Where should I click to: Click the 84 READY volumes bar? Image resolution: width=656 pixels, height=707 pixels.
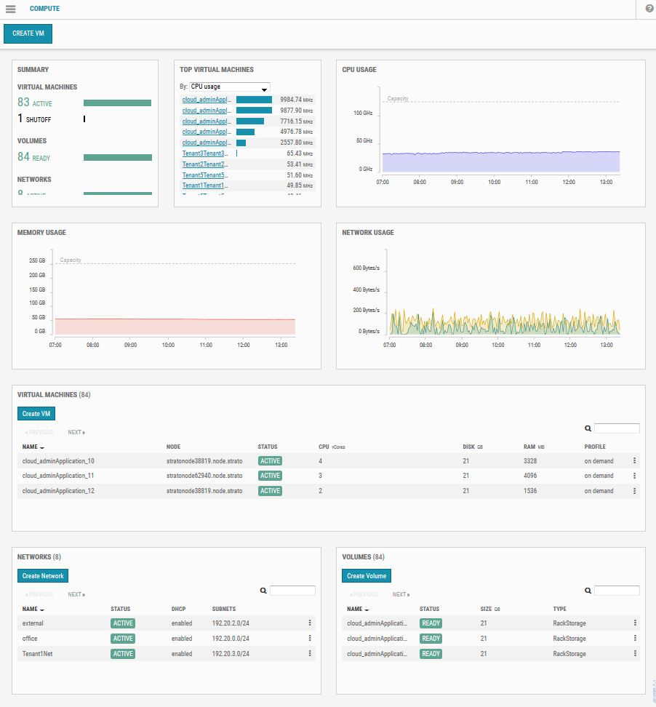pyautogui.click(x=118, y=157)
